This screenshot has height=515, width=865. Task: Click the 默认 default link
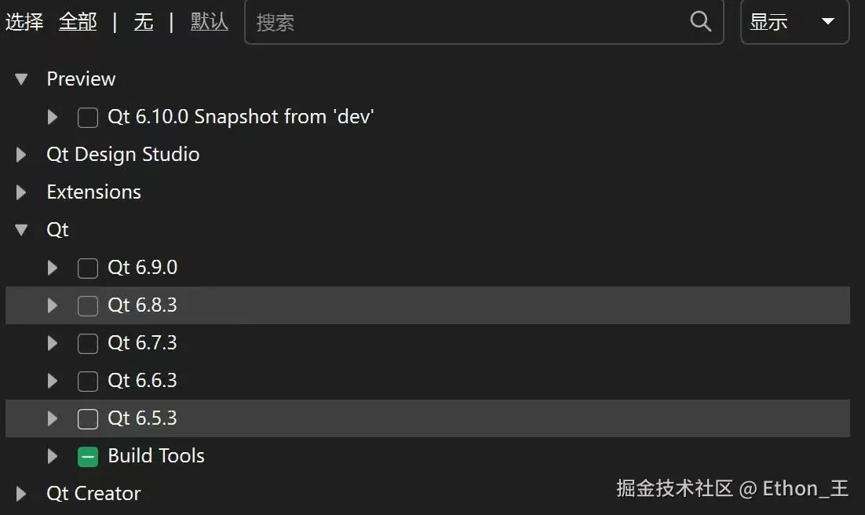(x=209, y=22)
